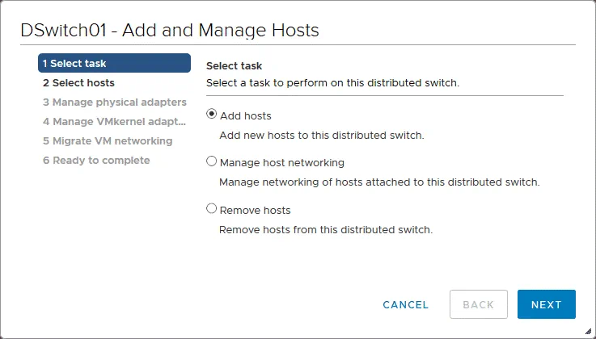The height and width of the screenshot is (339, 596).
Task: Click the 'Remove hosts' label text
Action: [x=255, y=211]
